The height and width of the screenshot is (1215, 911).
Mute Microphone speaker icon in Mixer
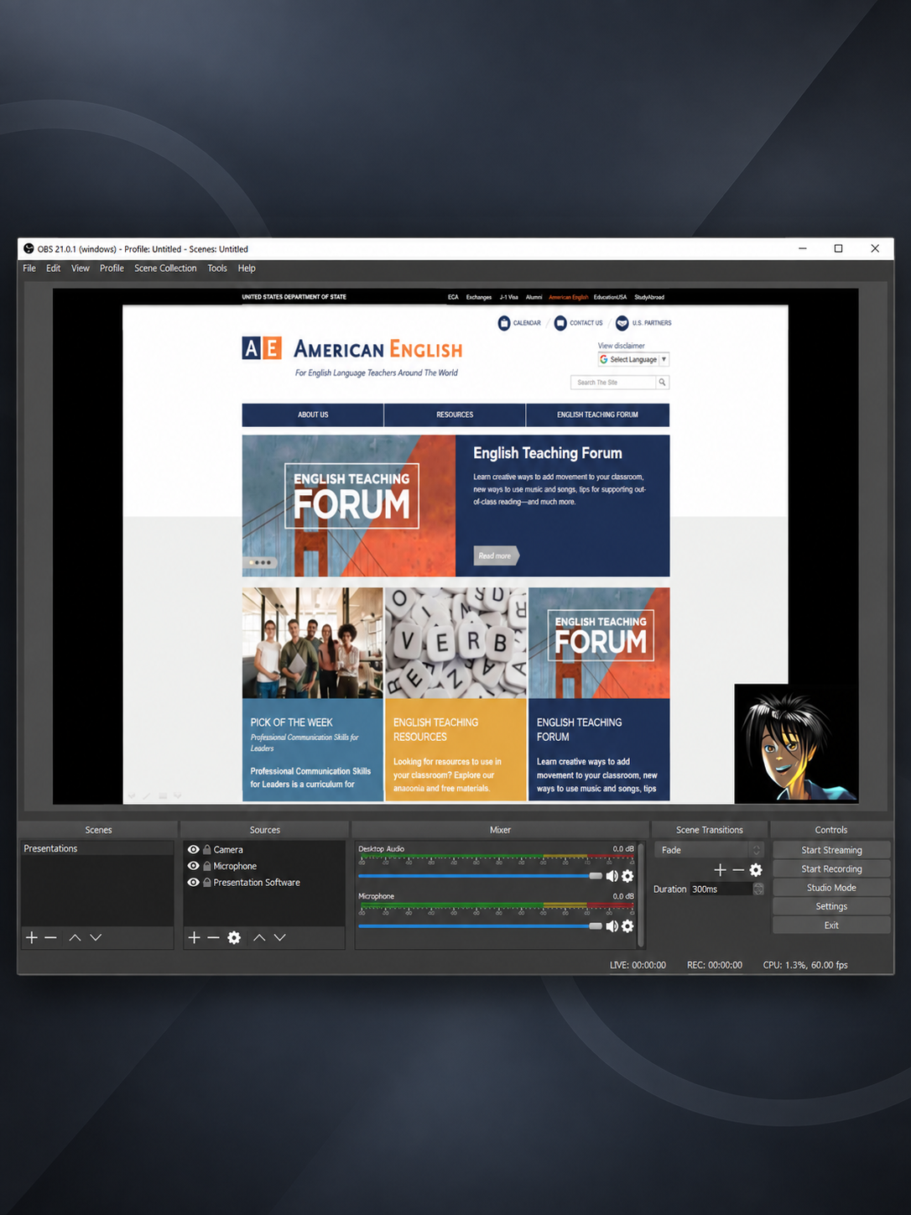[x=612, y=926]
